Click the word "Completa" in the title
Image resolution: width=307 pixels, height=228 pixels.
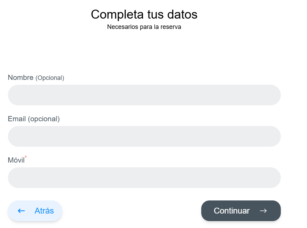tap(117, 14)
